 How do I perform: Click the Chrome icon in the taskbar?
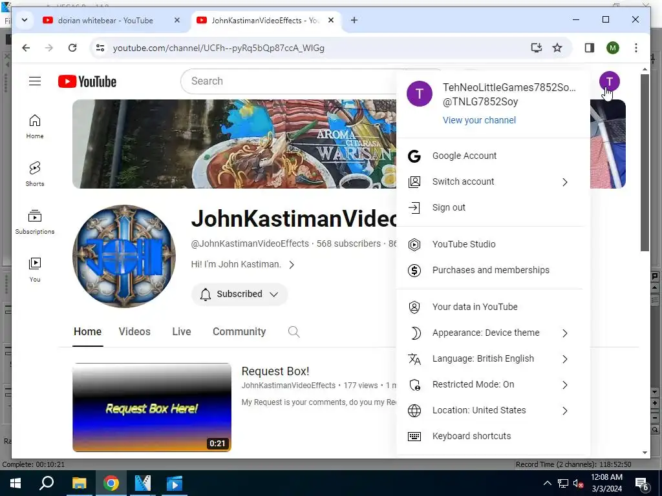[111, 483]
